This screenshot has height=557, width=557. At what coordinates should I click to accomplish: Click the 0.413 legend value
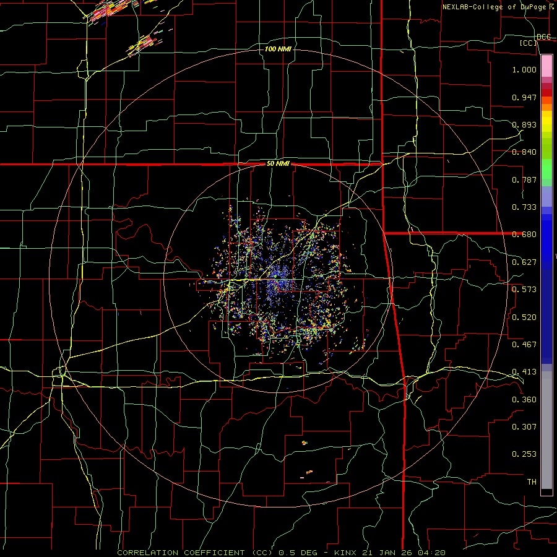click(524, 372)
